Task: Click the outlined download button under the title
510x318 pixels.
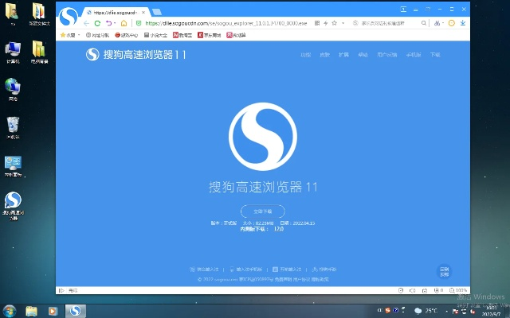Action: tap(262, 211)
